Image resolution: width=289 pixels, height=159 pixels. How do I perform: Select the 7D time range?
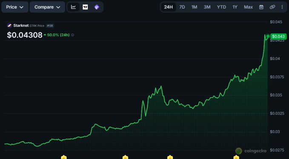pos(182,7)
